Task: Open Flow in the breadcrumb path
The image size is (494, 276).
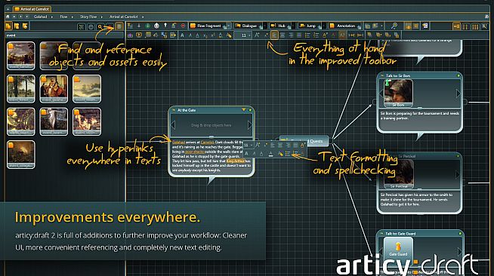Action: click(63, 17)
